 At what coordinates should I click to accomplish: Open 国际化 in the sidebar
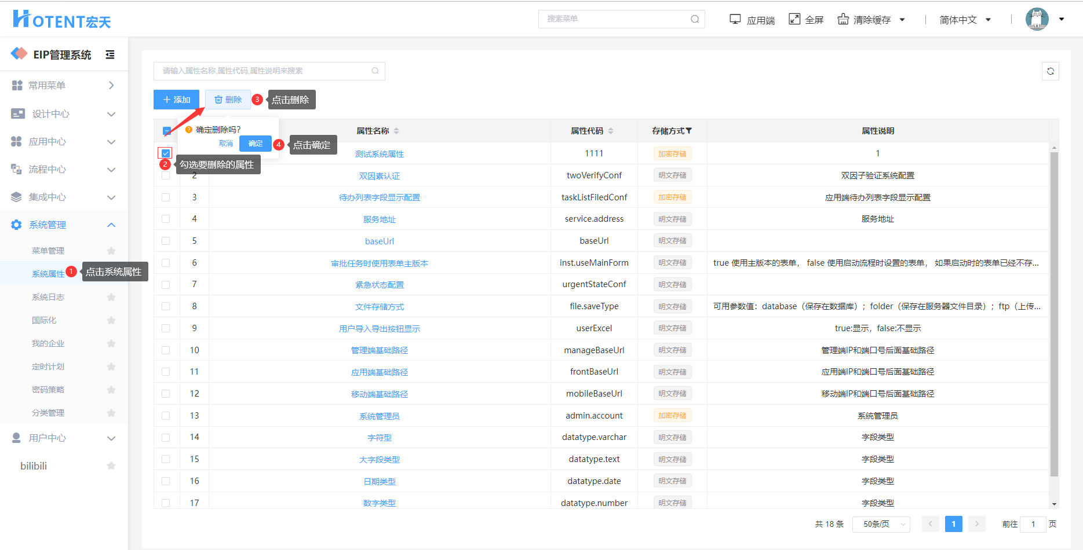[44, 320]
